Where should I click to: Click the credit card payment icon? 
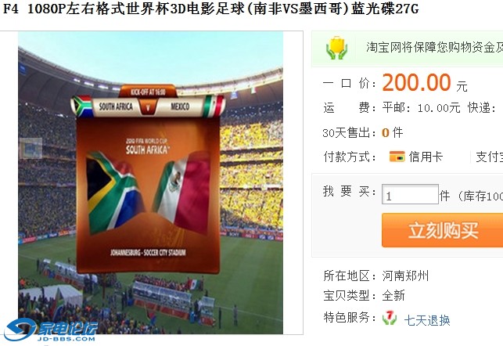point(397,157)
